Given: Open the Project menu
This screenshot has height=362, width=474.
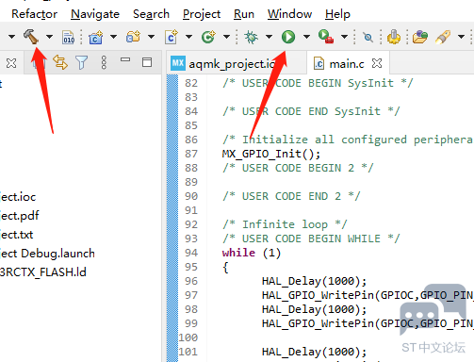Looking at the screenshot, I should [202, 14].
